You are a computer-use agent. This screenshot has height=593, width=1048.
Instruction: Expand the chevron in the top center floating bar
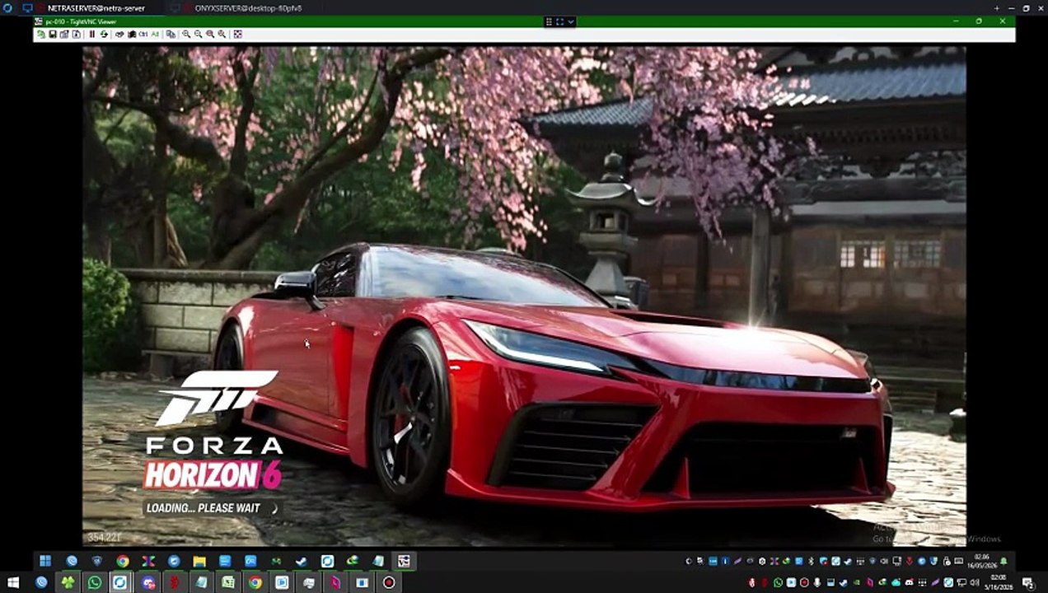pyautogui.click(x=570, y=21)
